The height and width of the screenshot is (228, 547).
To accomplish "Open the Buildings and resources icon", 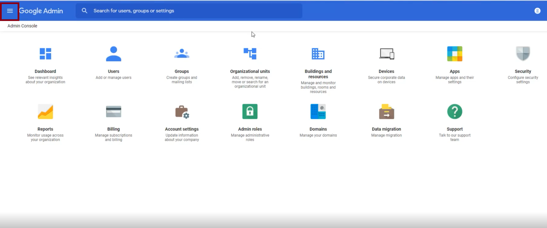I will pos(318,54).
